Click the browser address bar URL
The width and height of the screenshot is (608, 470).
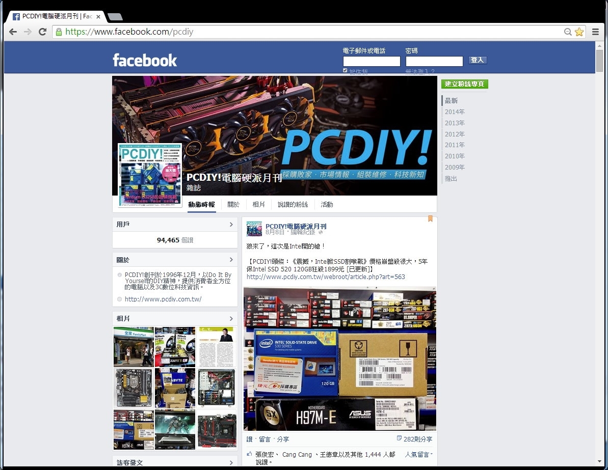pos(129,32)
